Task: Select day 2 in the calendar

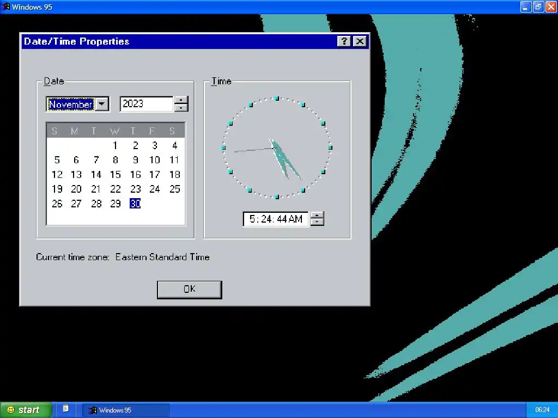Action: point(135,145)
